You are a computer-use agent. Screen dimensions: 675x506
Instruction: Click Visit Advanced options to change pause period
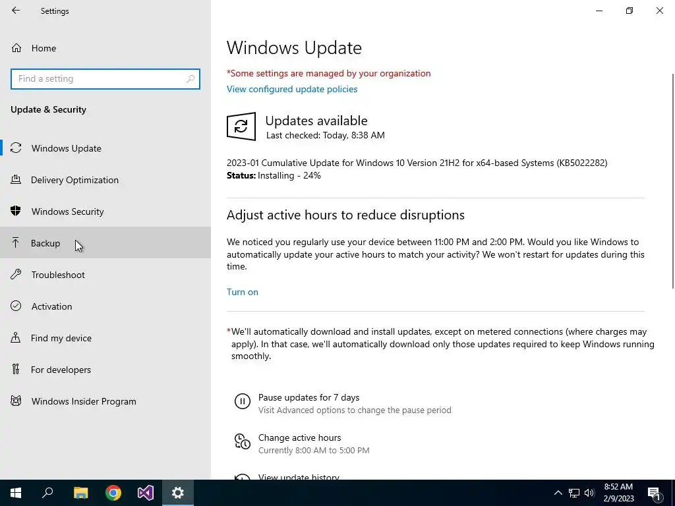coord(355,410)
